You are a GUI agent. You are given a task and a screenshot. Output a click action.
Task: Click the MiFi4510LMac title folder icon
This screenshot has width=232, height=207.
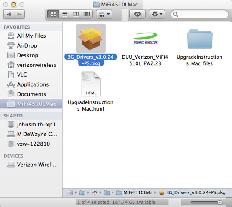[96, 5]
